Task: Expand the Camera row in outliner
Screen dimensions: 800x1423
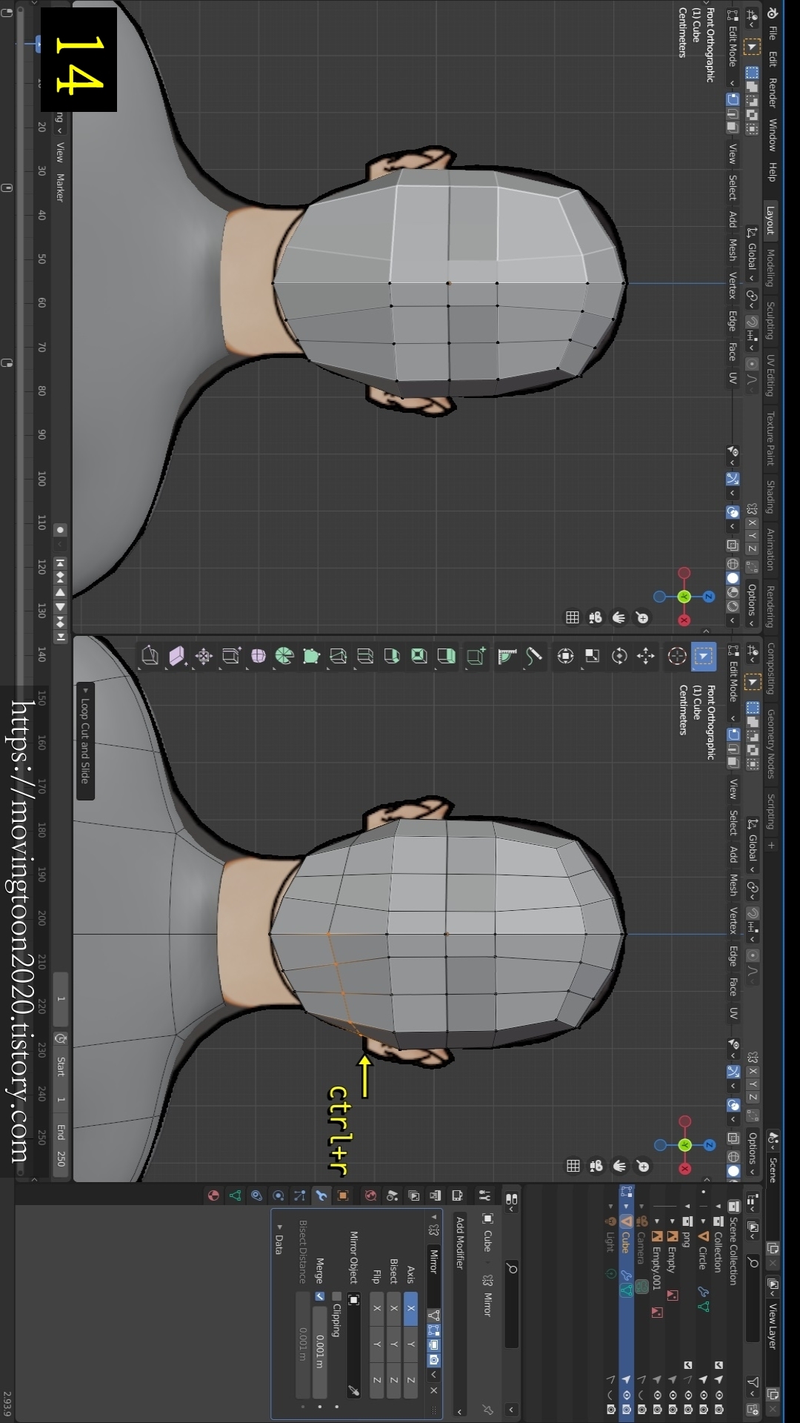Action: 641,1206
